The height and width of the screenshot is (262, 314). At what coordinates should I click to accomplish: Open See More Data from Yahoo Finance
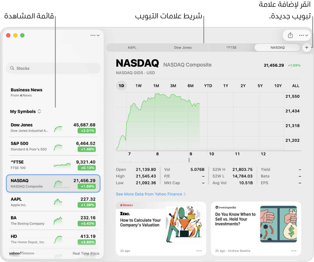pyautogui.click(x=151, y=194)
